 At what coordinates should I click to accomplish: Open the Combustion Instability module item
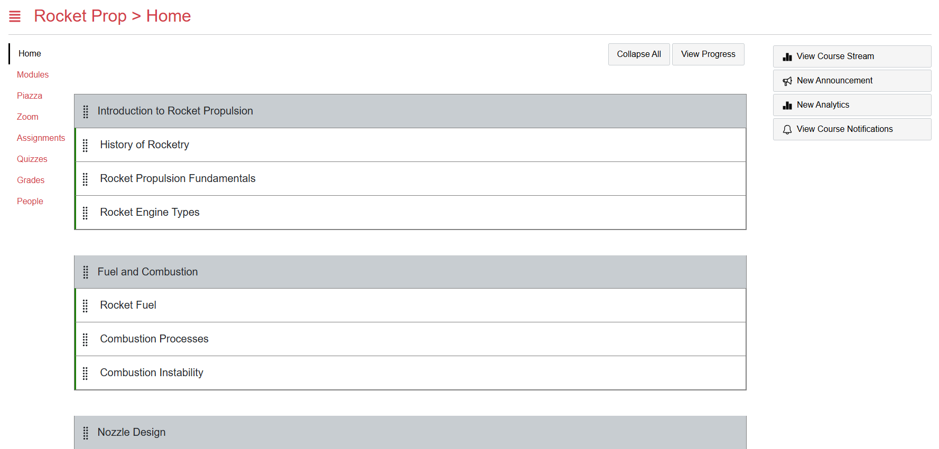[x=152, y=372]
